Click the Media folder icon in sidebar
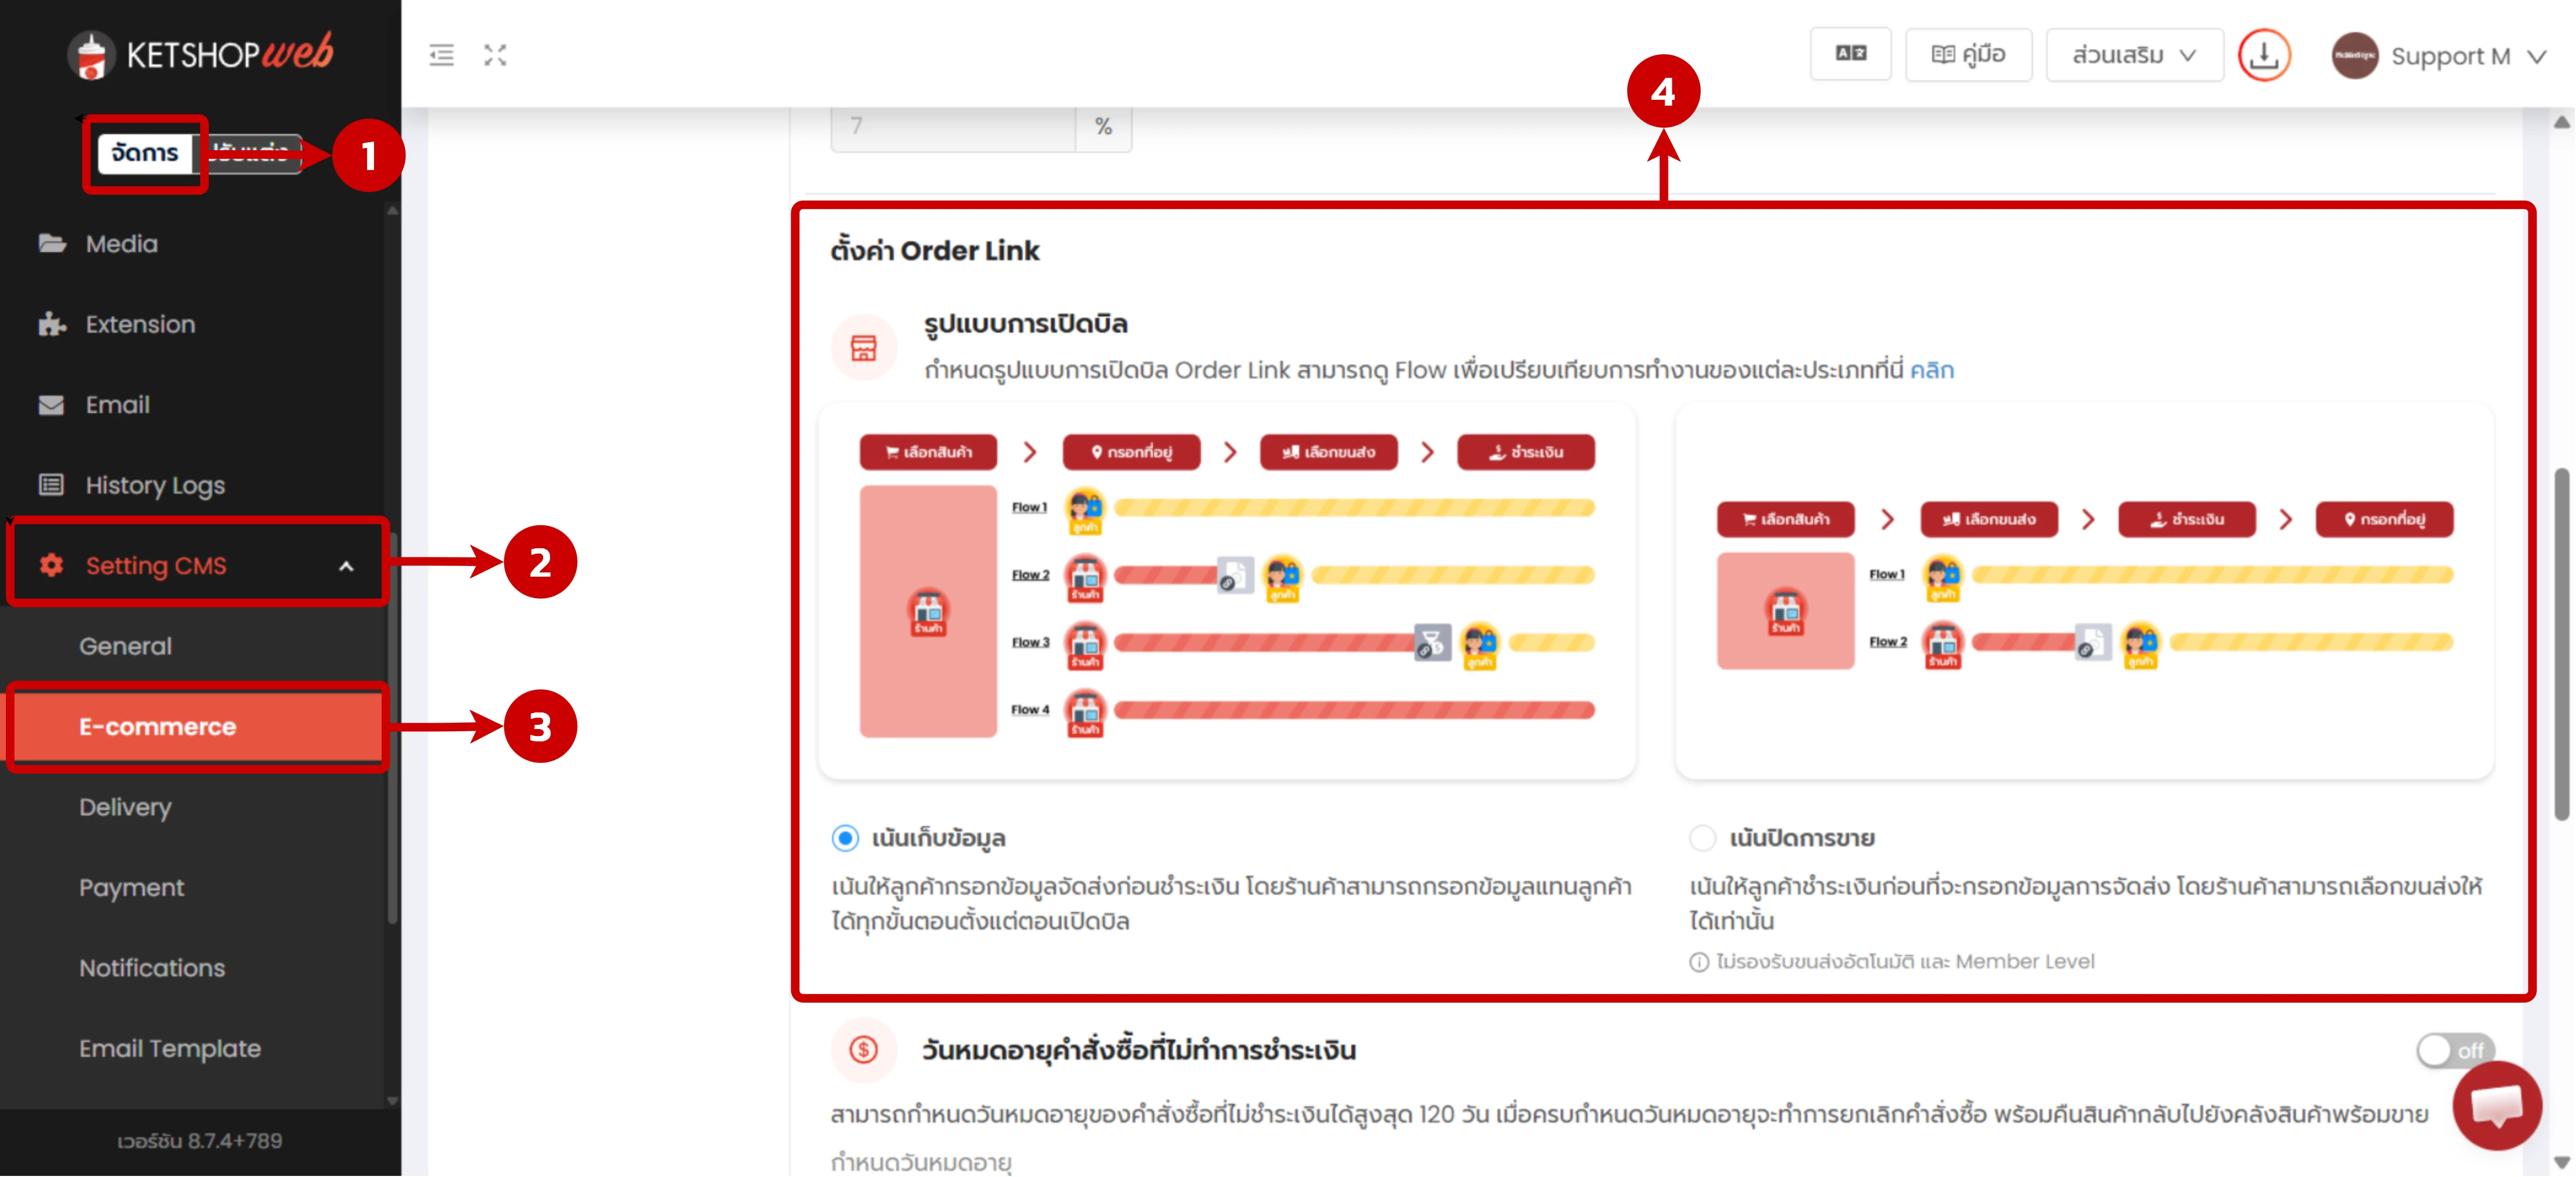2576x1177 pixels. click(x=52, y=243)
